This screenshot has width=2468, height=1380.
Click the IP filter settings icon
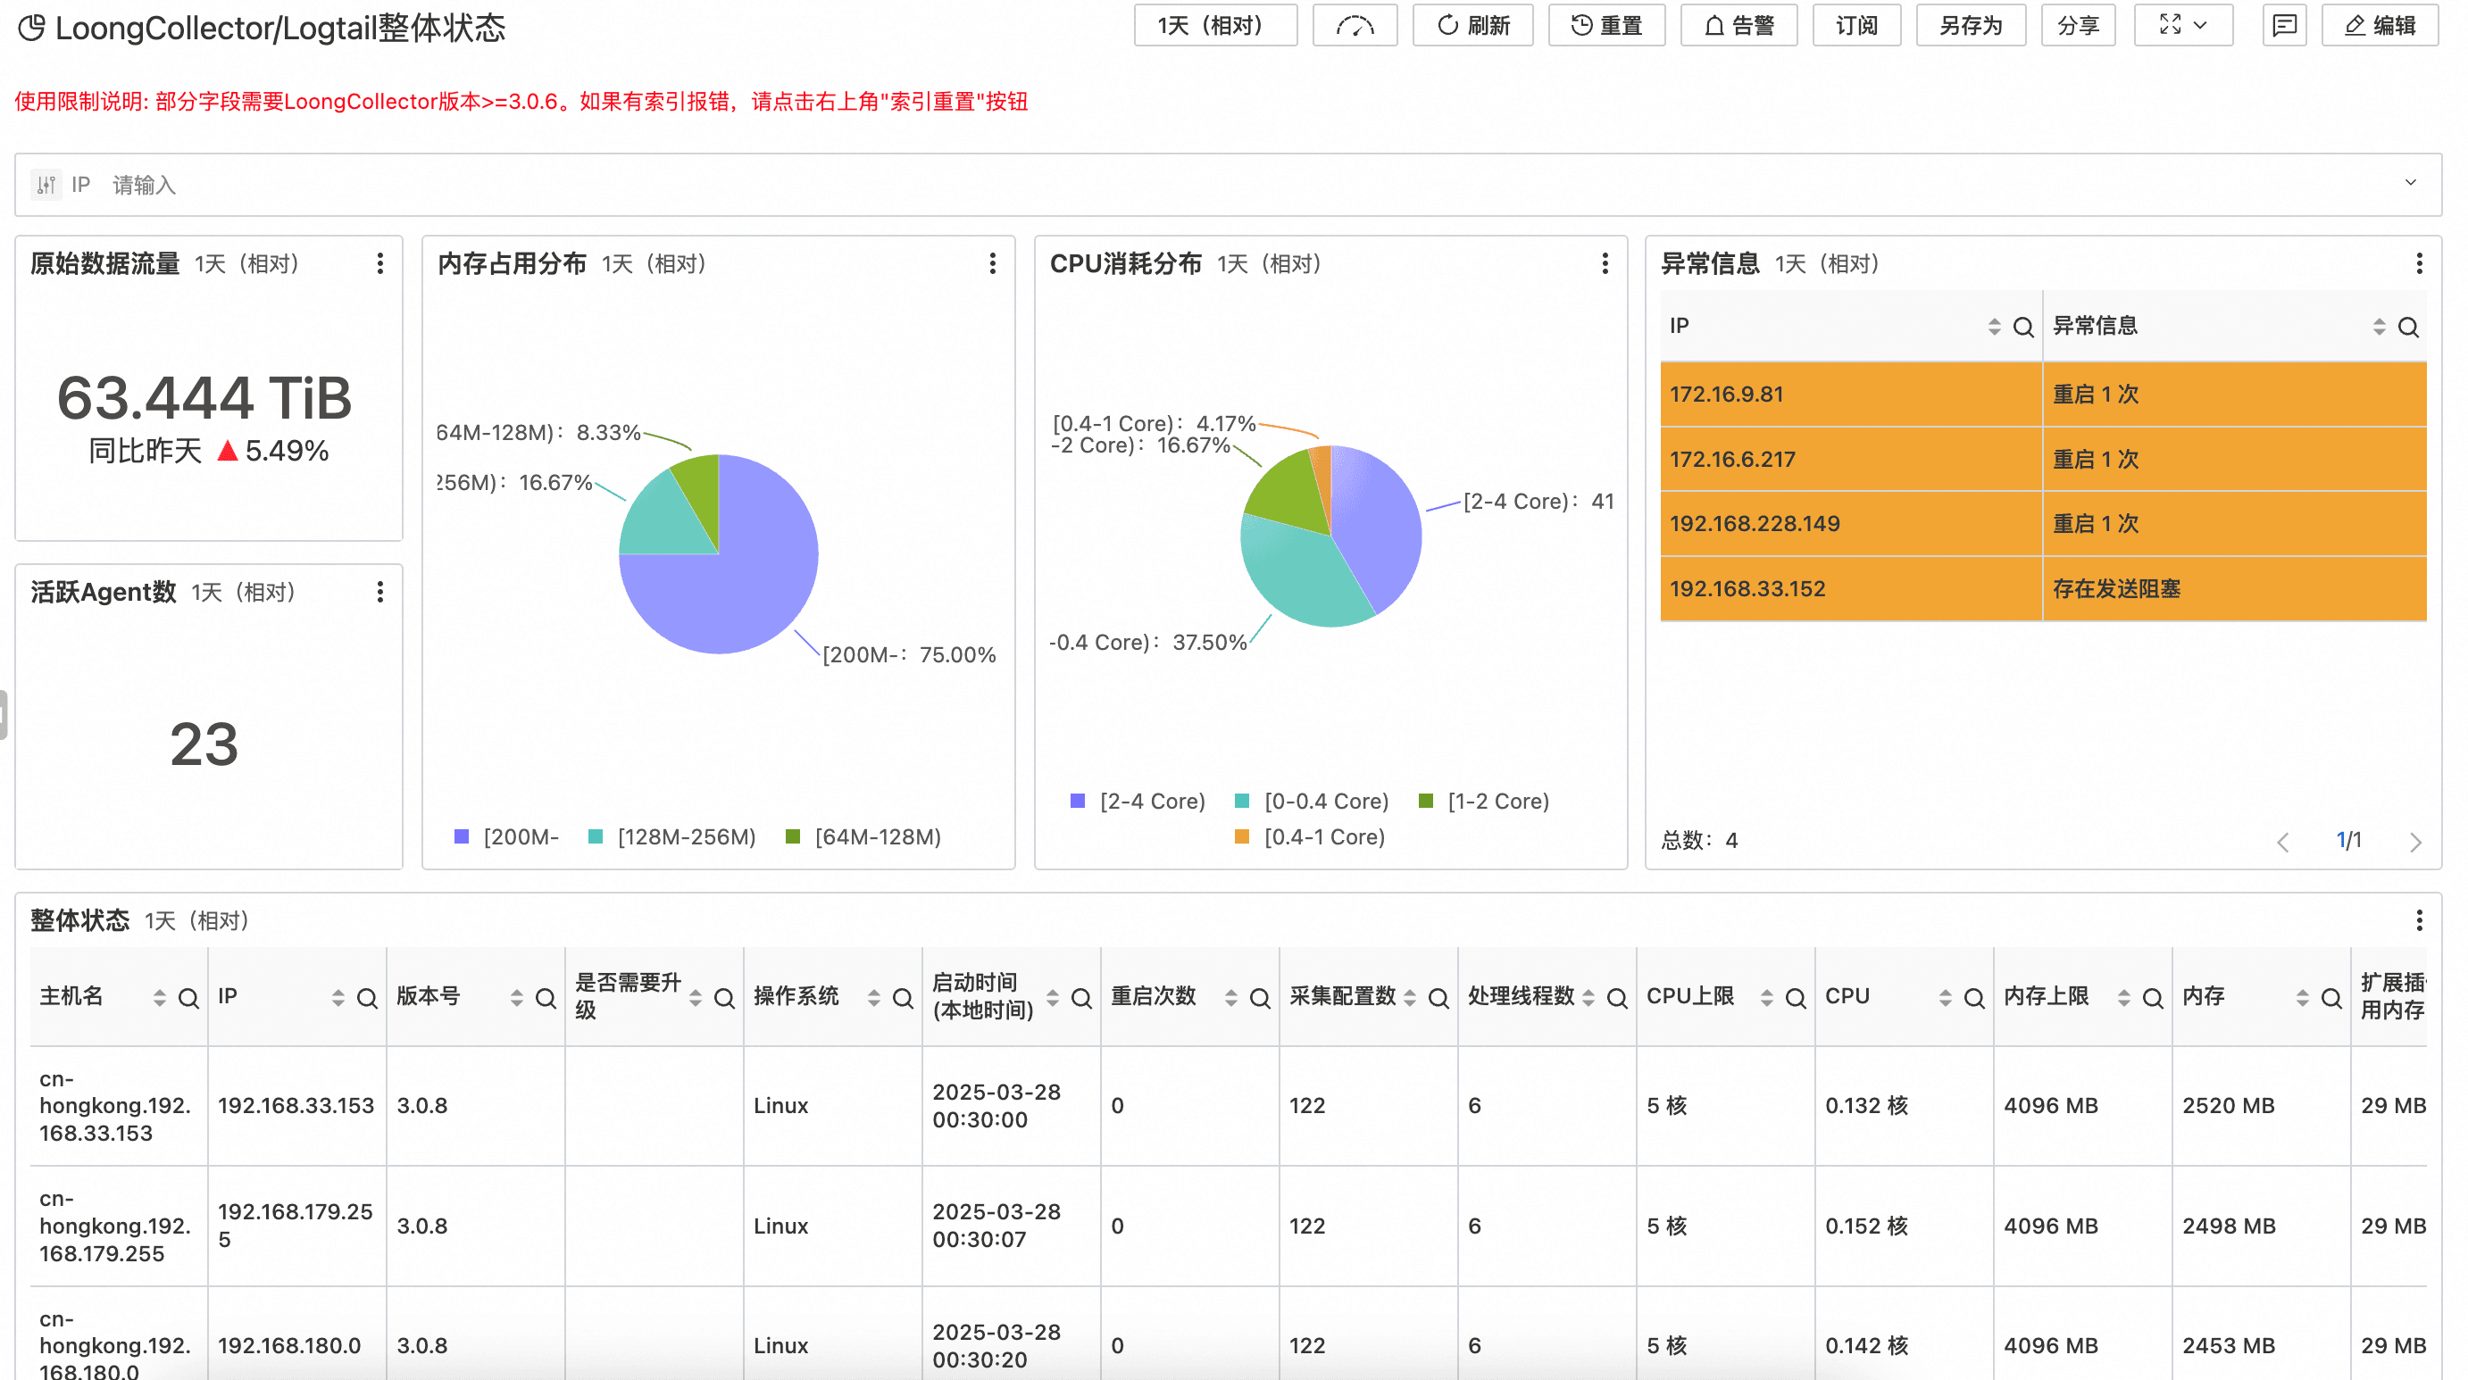pos(46,185)
